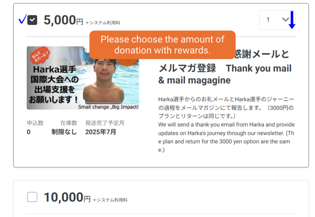Click the blue checkmark annotation beside checkbox
315x217 pixels.
pos(23,19)
